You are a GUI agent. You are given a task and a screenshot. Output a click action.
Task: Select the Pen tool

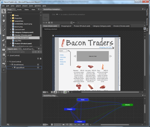4,45
